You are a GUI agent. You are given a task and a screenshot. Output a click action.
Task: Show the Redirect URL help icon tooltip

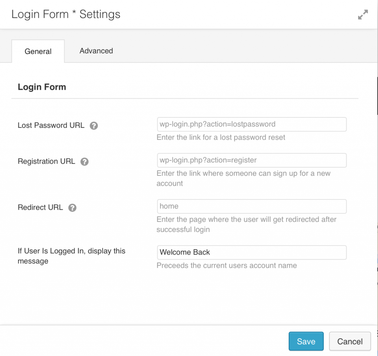point(72,208)
